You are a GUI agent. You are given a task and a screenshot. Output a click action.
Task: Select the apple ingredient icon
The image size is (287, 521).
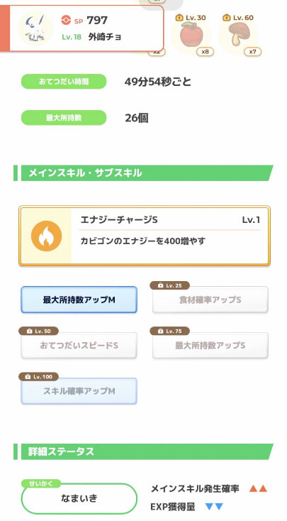pyautogui.click(x=191, y=34)
